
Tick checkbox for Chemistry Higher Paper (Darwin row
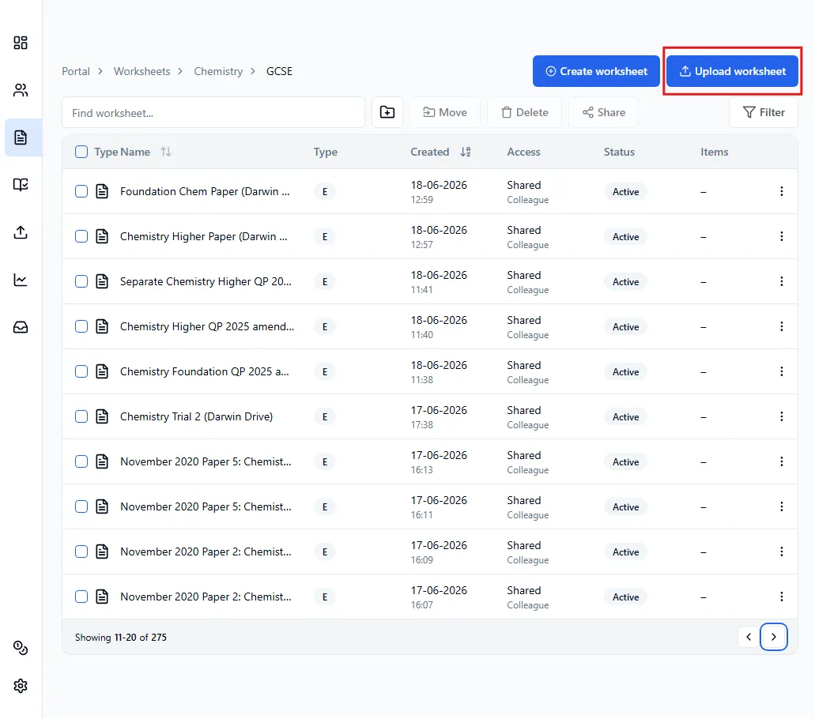pyautogui.click(x=81, y=236)
